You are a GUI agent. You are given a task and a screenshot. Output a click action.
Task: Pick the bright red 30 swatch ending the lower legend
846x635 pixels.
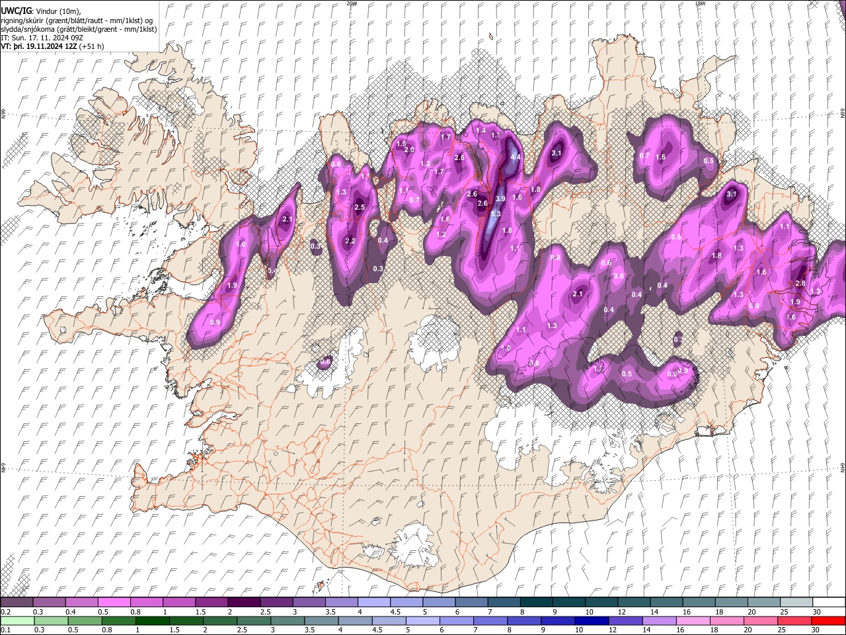point(829,621)
